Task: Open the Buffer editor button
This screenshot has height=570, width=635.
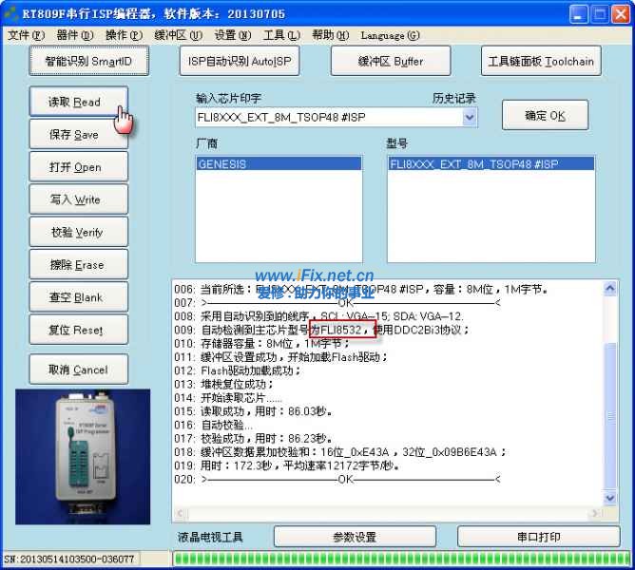Action: click(x=390, y=61)
